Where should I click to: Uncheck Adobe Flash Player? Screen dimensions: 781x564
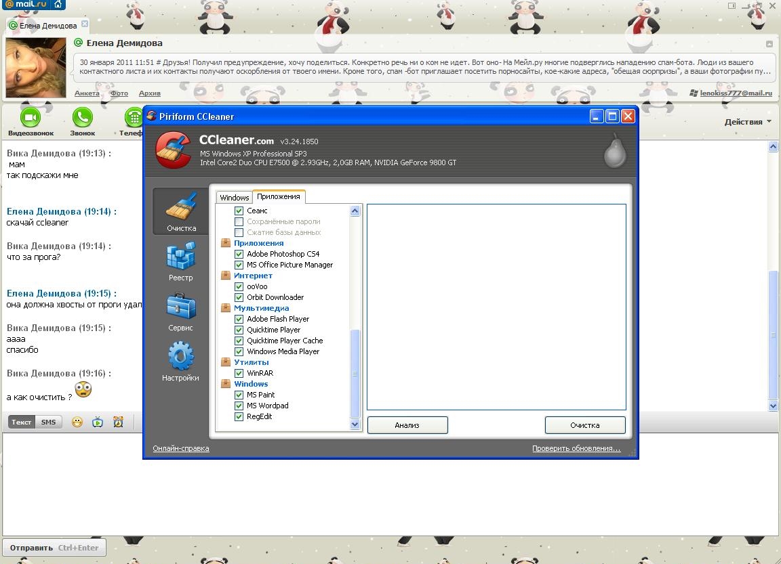[239, 320]
